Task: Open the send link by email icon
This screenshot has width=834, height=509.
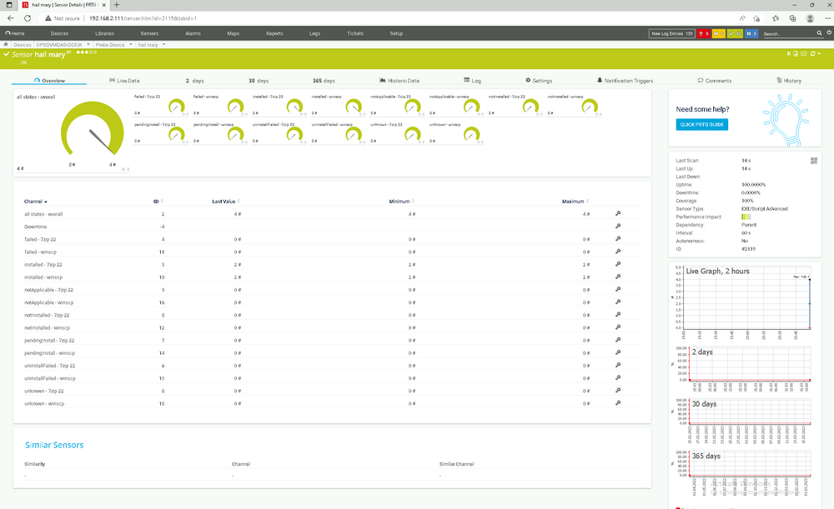Action: [803, 53]
